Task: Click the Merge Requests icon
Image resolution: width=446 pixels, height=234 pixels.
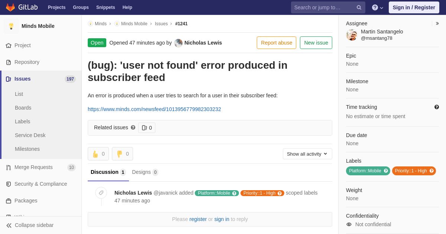Action: pyautogui.click(x=9, y=167)
